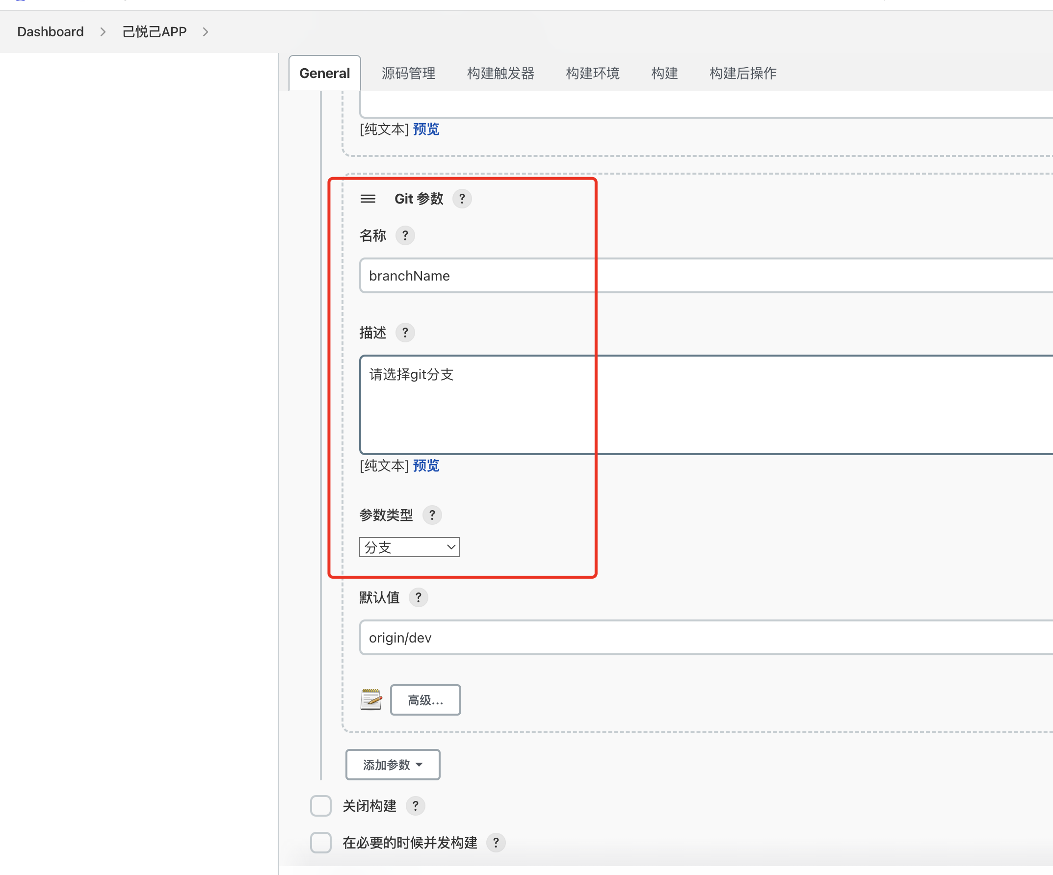The image size is (1053, 875).
Task: Click breadcrumb chevron after 己悦己APP
Action: [205, 32]
